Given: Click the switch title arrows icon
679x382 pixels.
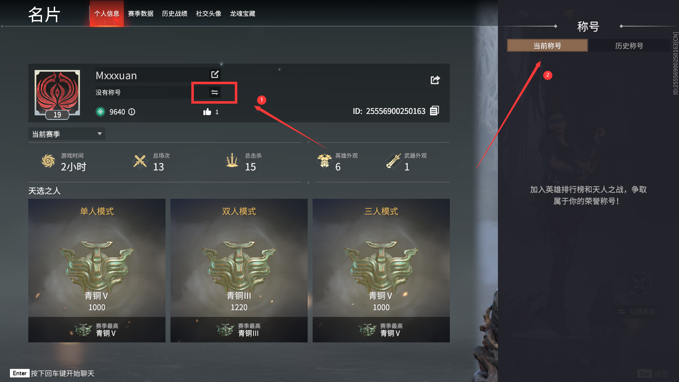Looking at the screenshot, I should [x=214, y=92].
